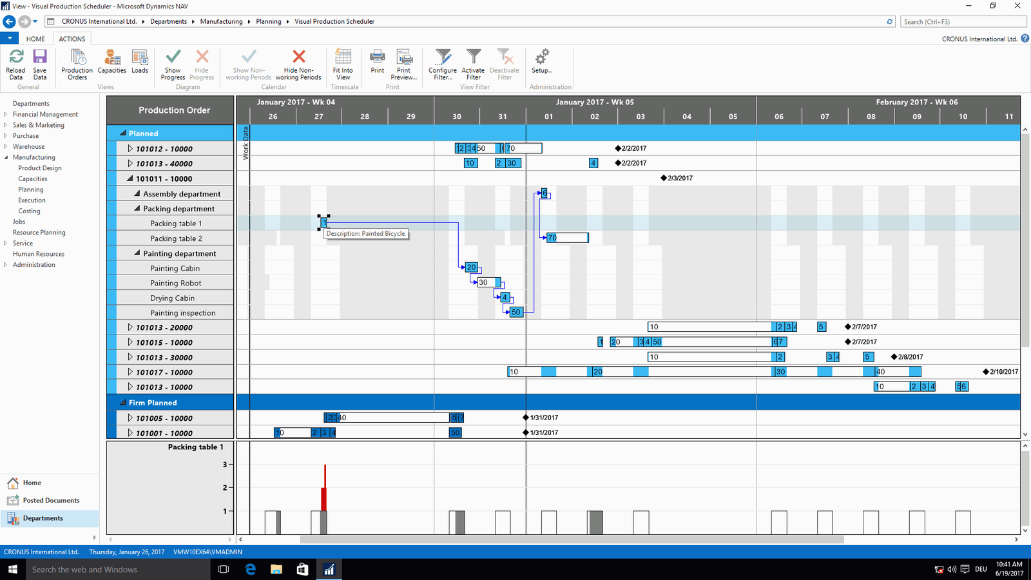This screenshot has width=1031, height=580.
Task: Switch to the Capacities view icon
Action: [112, 57]
